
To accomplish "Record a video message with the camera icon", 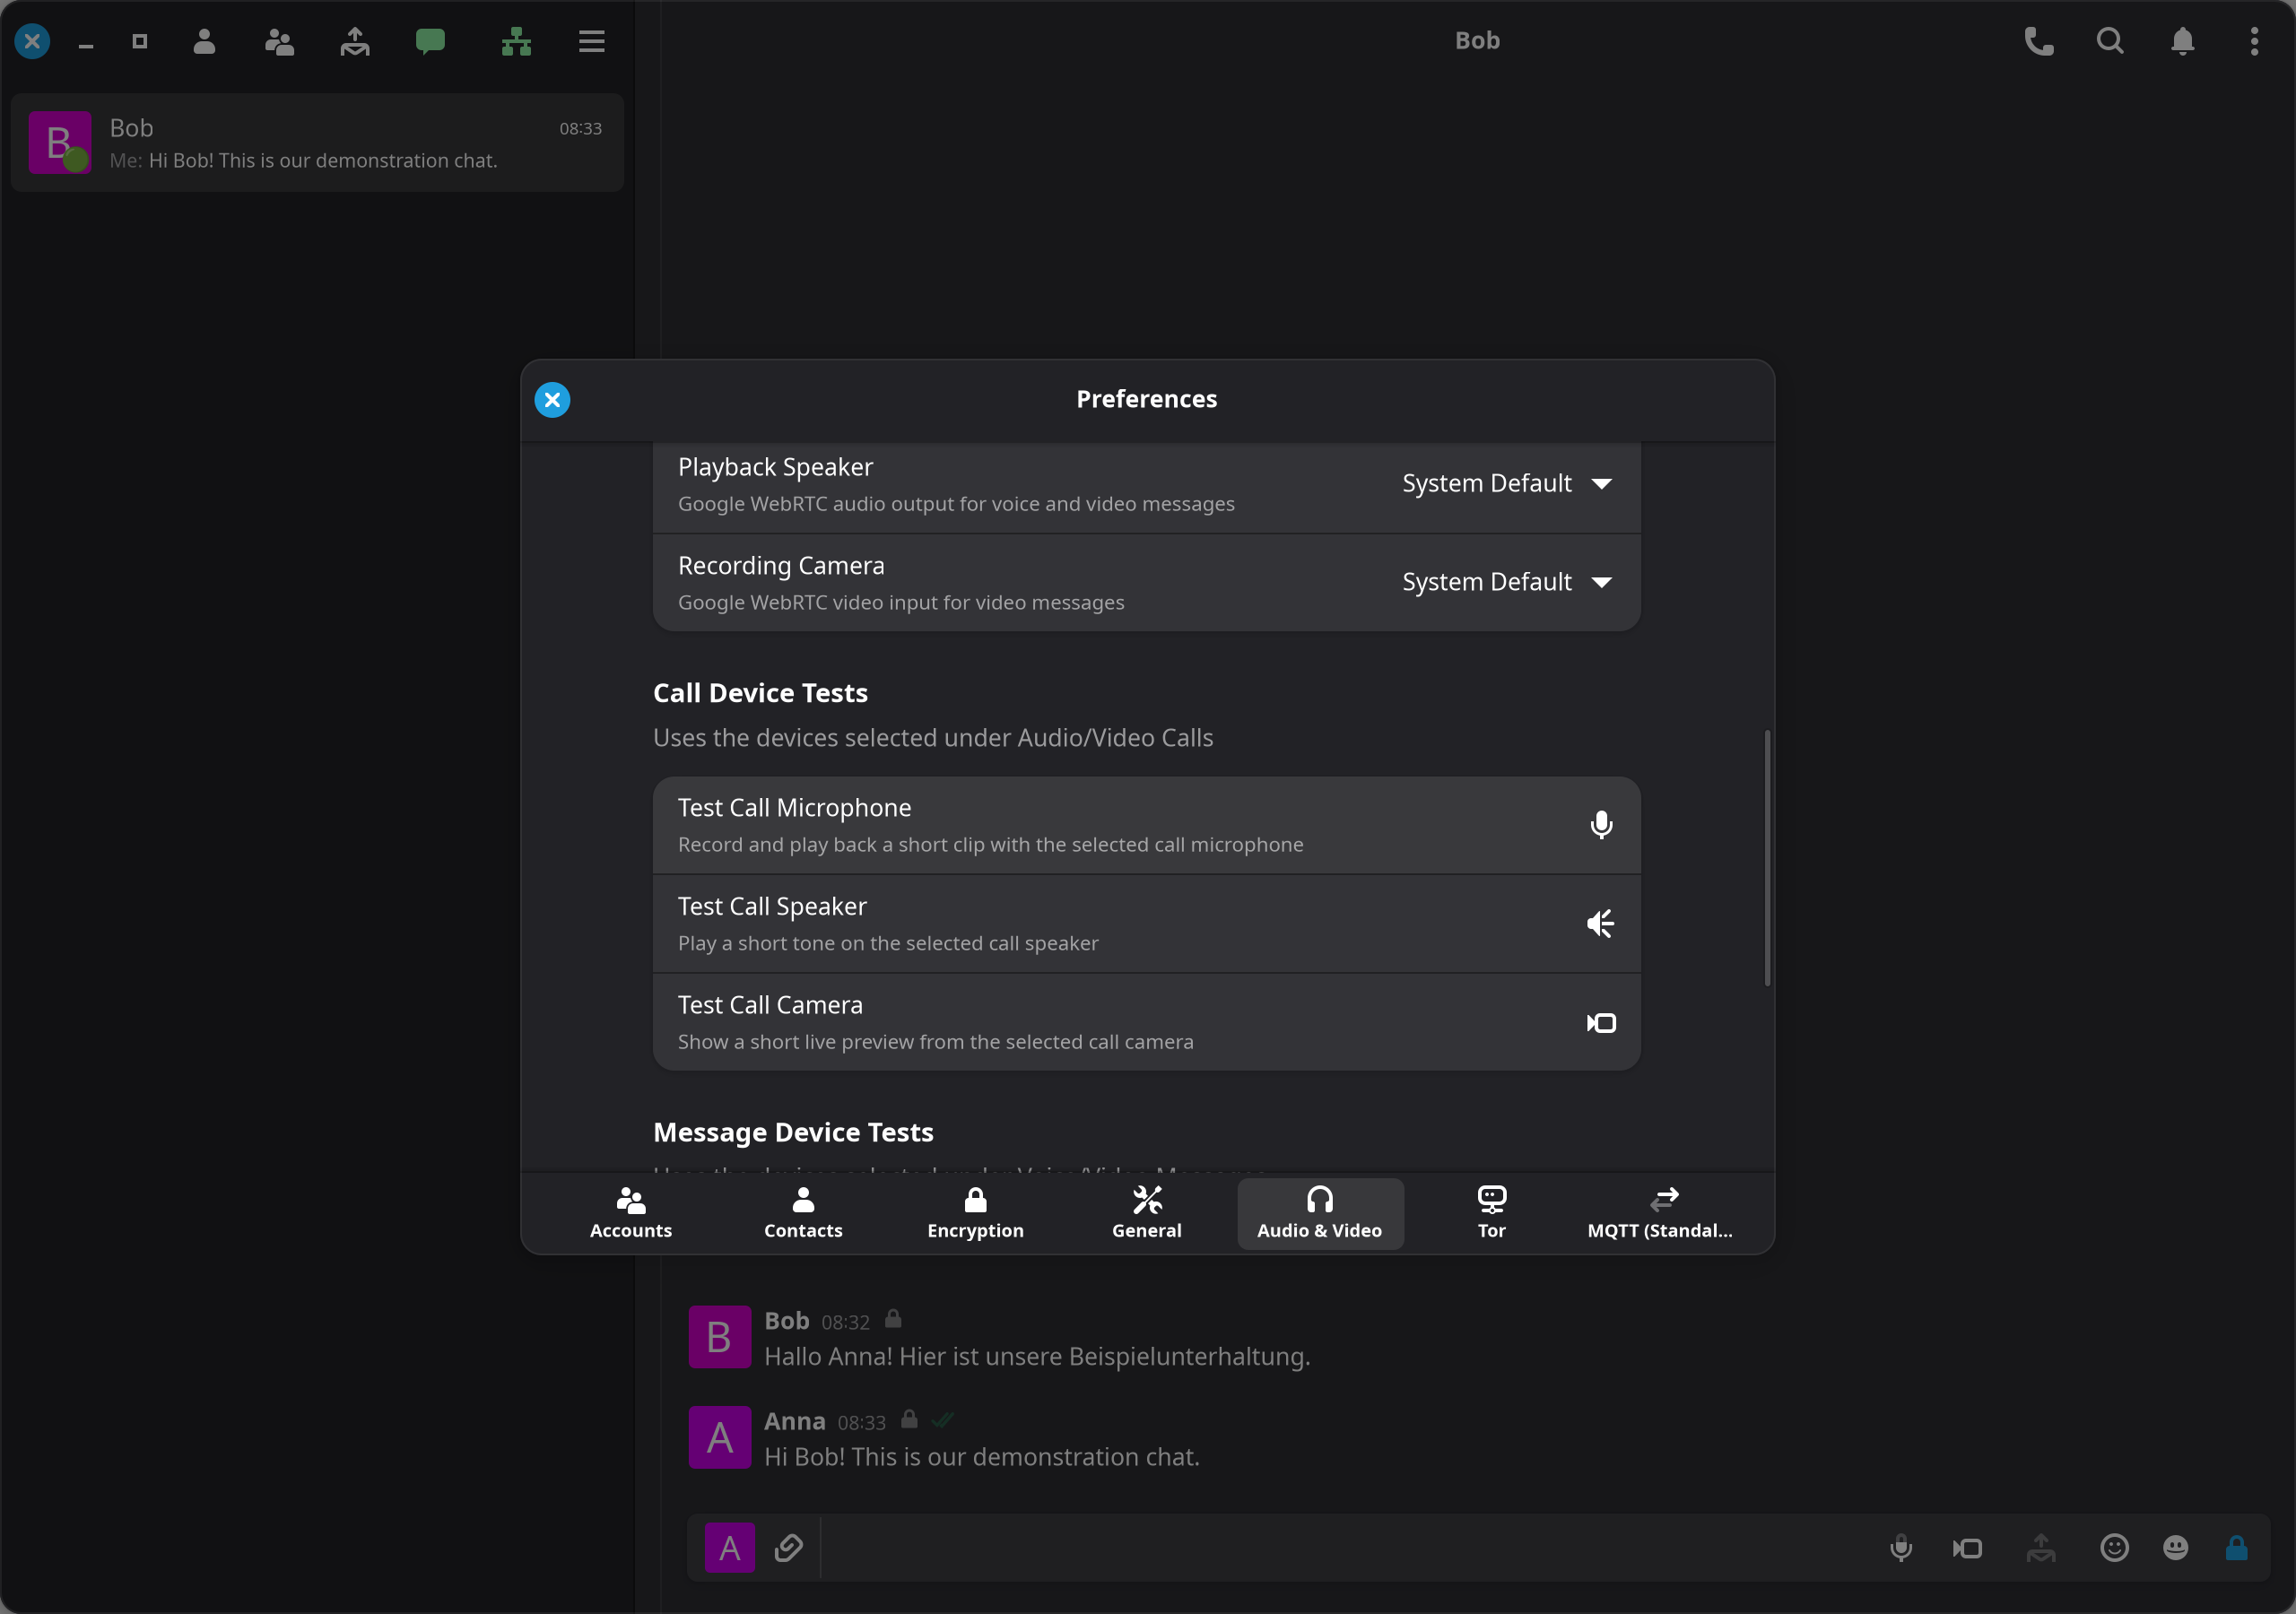I will click(x=1968, y=1548).
